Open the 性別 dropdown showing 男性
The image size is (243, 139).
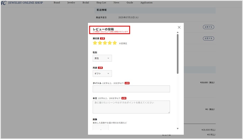coord(102,58)
